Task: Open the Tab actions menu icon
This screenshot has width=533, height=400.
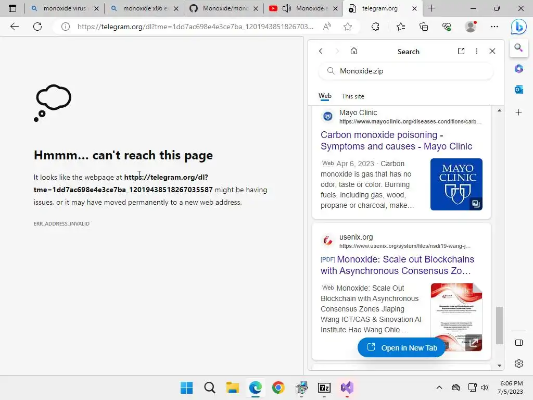Action: [12, 8]
